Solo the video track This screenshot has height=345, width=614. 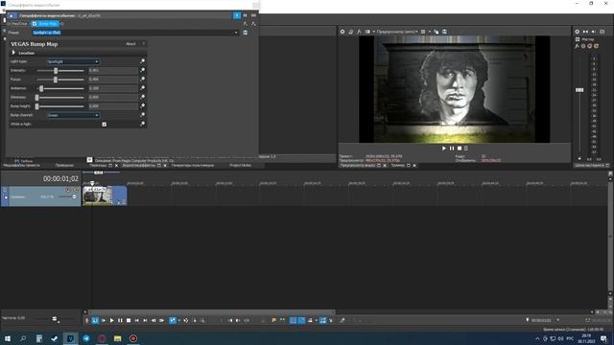coord(75,190)
